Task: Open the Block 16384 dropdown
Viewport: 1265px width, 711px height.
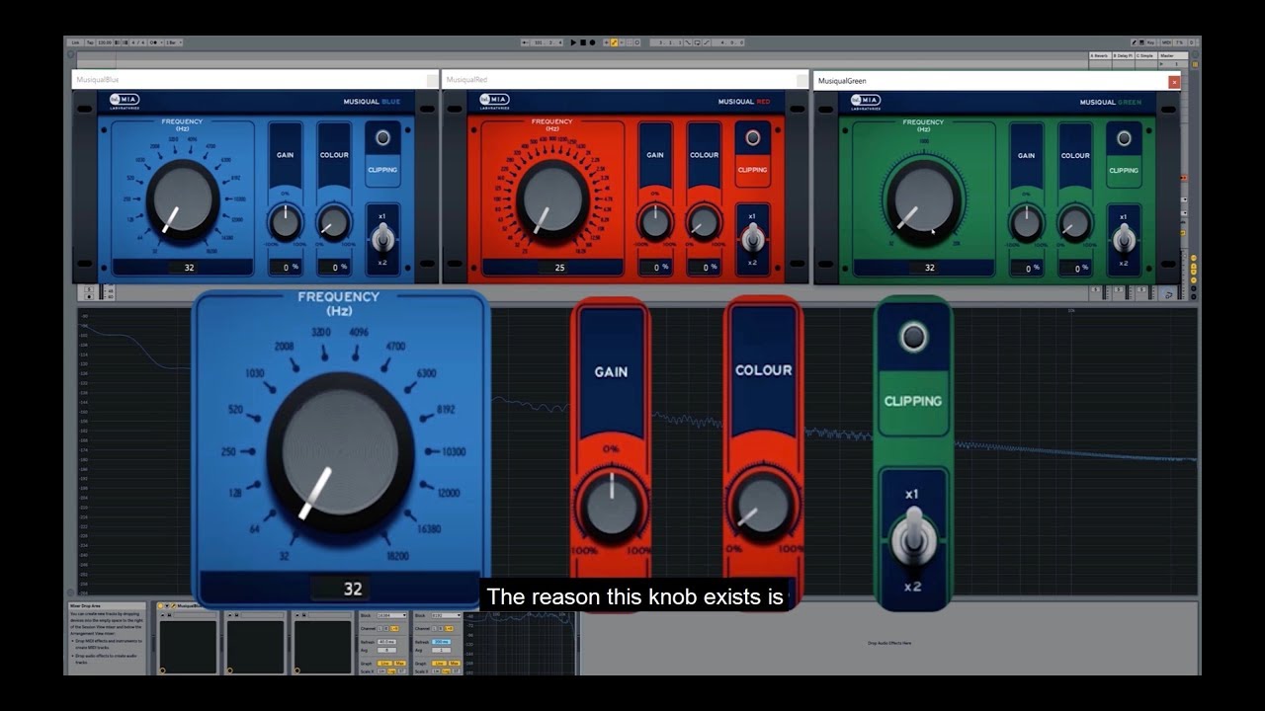Action: (392, 615)
